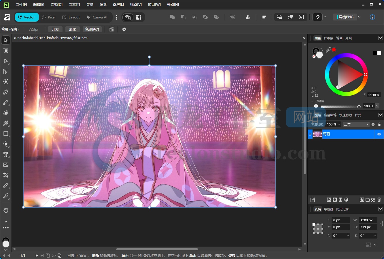Expand the export options arrow beside 导出PNG
Screen dimensions: 384x259
click(x=359, y=17)
